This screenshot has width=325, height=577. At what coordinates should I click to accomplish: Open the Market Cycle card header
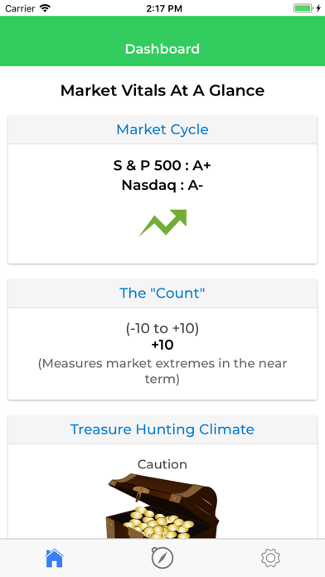pos(162,129)
